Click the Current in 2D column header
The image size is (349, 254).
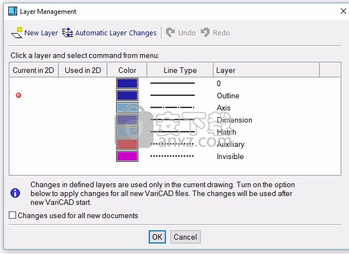click(x=33, y=70)
